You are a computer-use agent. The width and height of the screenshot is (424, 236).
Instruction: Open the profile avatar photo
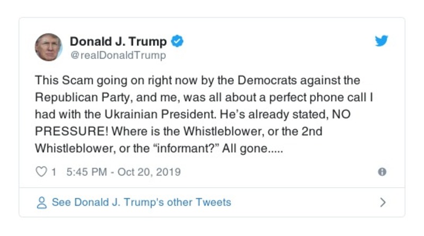pyautogui.click(x=48, y=47)
